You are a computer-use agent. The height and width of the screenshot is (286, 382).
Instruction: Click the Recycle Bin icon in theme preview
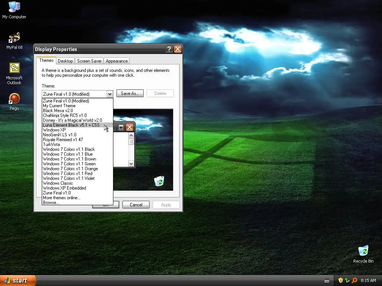pyautogui.click(x=159, y=181)
